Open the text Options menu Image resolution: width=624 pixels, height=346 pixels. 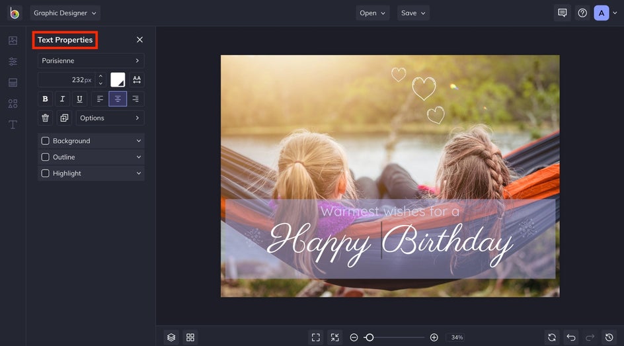pyautogui.click(x=110, y=118)
